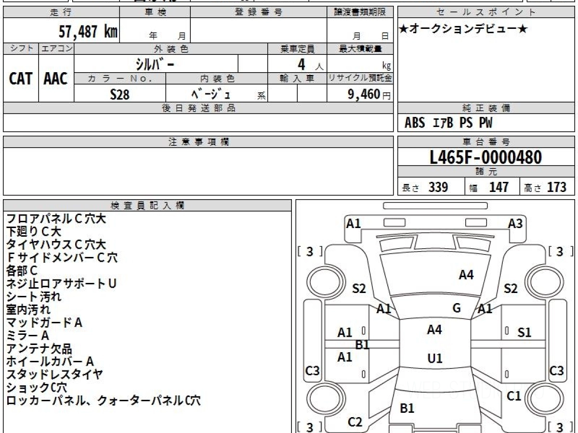The width and height of the screenshot is (578, 433).
Task: Select the exterior color value シルバー
Action: click(156, 64)
